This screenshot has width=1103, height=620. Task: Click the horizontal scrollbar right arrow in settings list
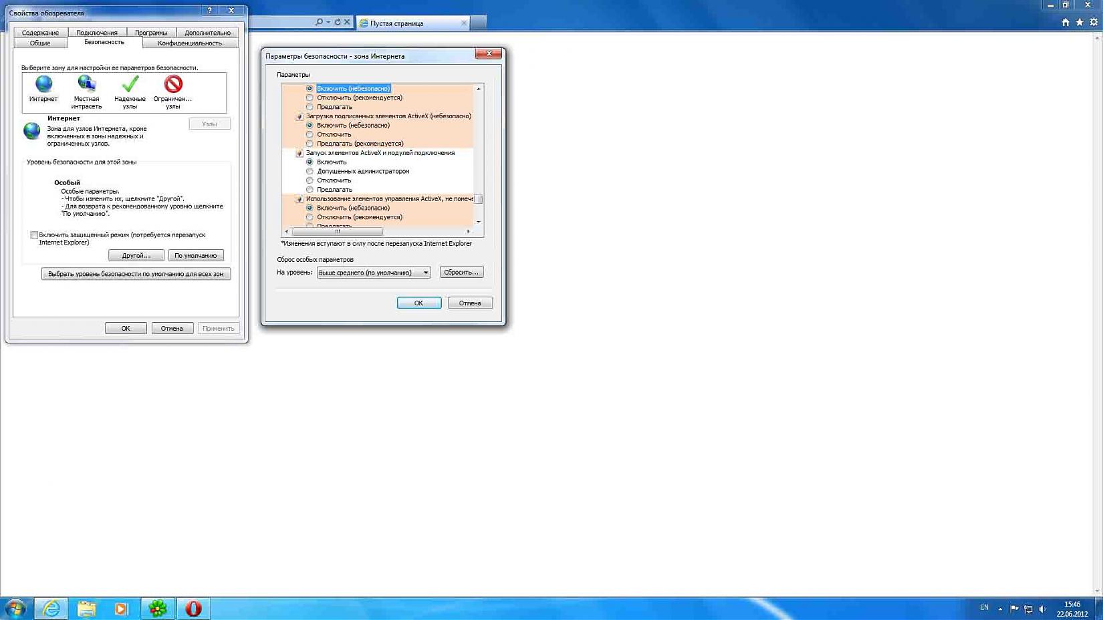469,232
